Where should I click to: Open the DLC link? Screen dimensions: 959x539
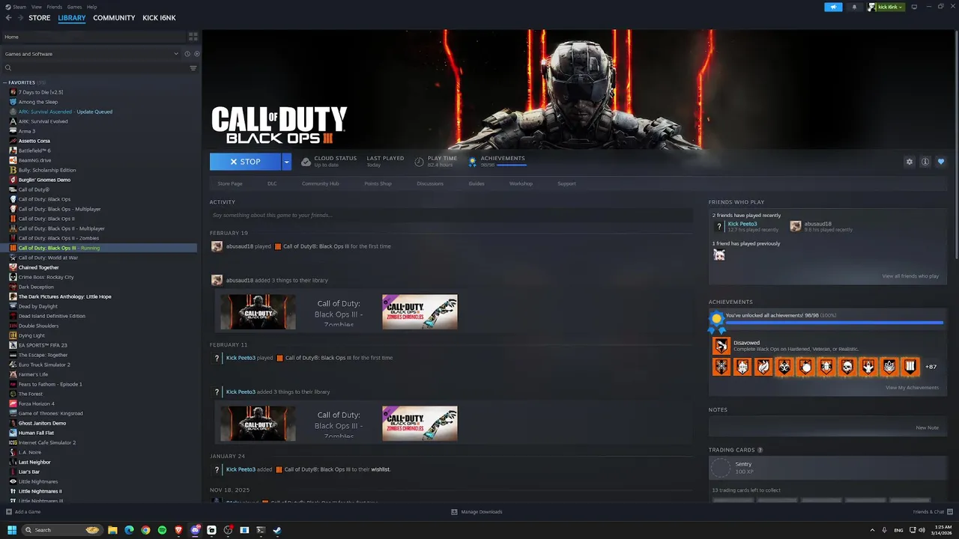(x=272, y=183)
